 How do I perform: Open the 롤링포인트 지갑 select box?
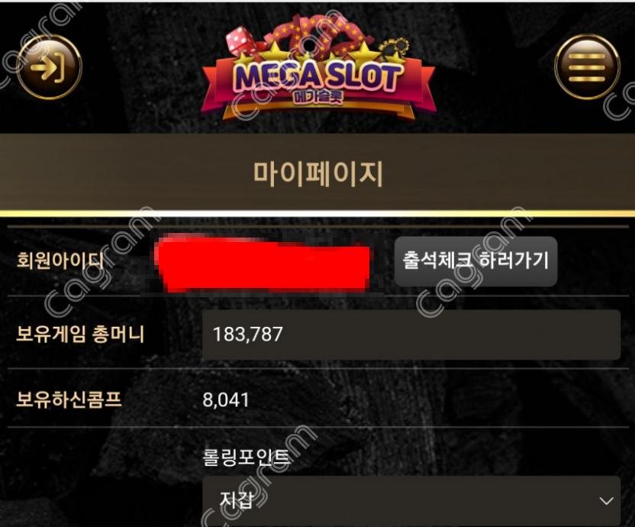point(411,502)
